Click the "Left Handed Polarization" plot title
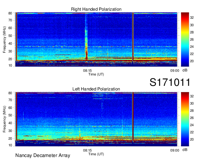This screenshot has width=197, height=159. coord(96,89)
